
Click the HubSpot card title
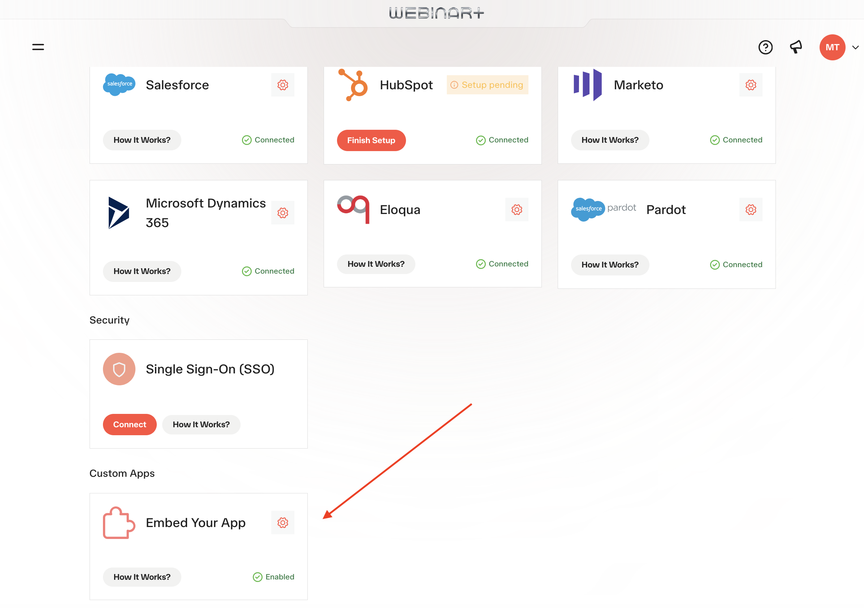tap(406, 85)
